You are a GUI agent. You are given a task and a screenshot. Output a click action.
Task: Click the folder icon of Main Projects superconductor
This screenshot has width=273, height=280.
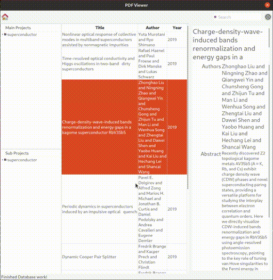click(x=5, y=34)
